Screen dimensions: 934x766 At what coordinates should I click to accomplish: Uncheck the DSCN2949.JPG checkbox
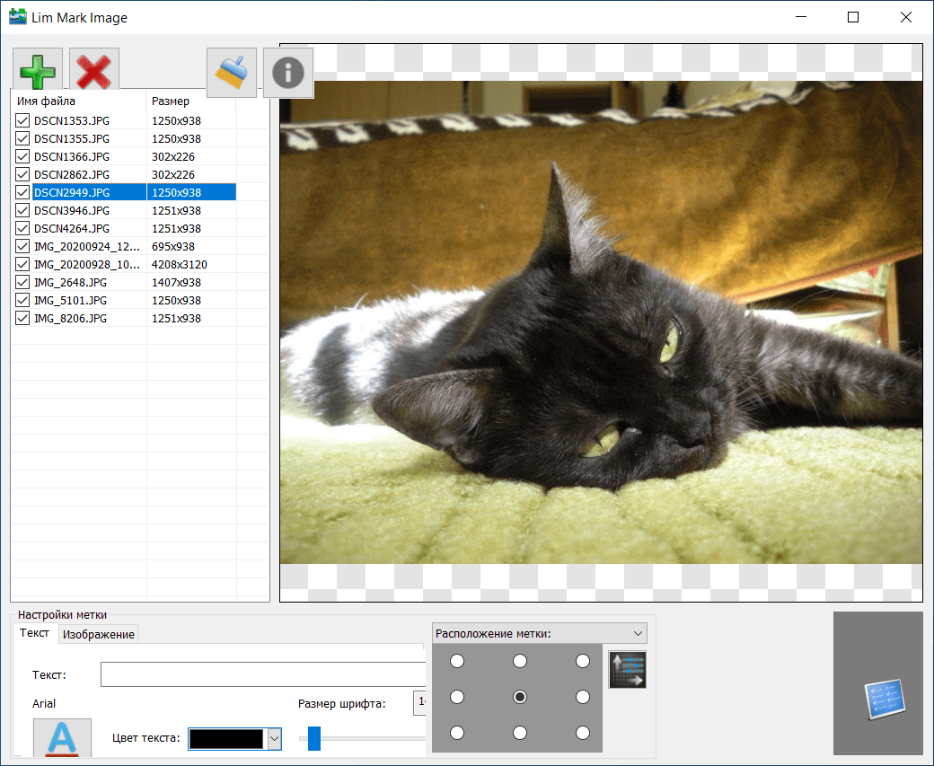click(22, 192)
